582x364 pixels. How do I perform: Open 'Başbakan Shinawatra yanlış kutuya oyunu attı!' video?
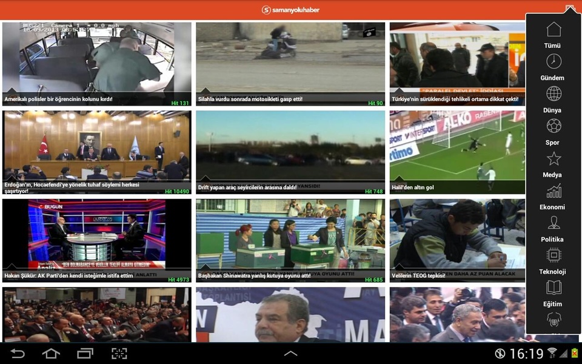(x=290, y=241)
